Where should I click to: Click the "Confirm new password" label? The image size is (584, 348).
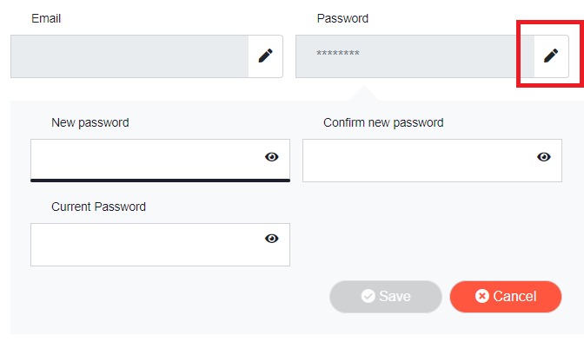[x=383, y=122]
